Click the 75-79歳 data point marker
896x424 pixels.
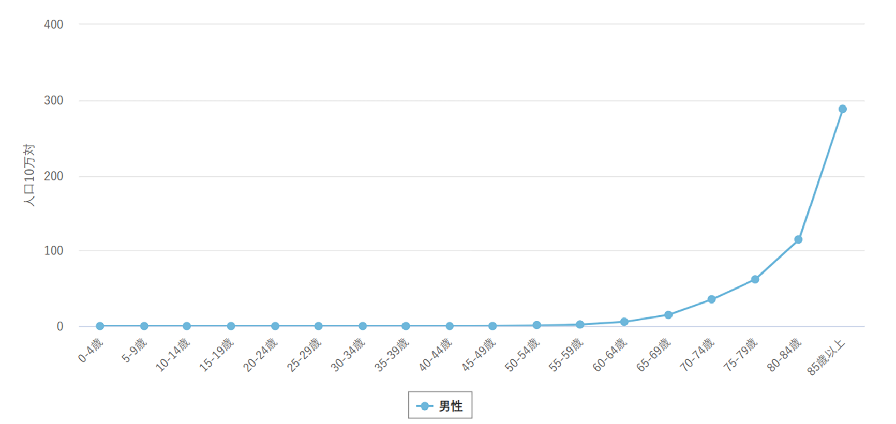755,279
